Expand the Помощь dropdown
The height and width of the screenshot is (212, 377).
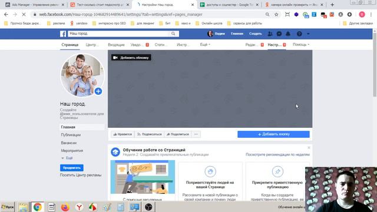pos(301,45)
